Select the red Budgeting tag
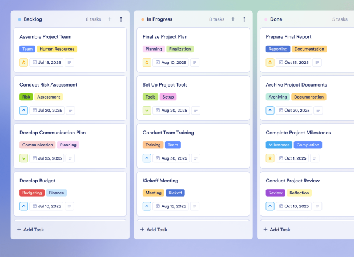 coord(32,193)
